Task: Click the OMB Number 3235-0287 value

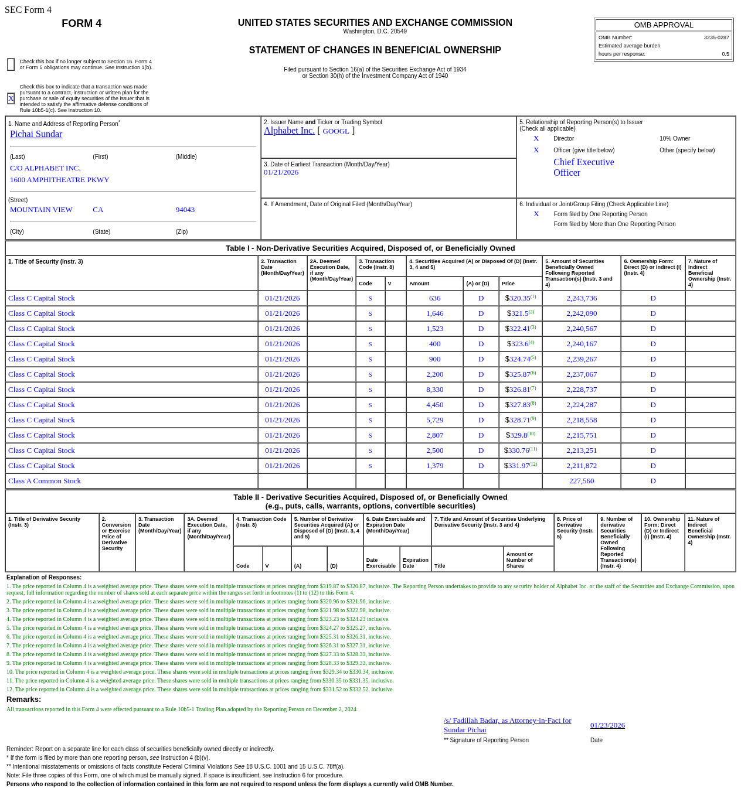Action: click(716, 37)
